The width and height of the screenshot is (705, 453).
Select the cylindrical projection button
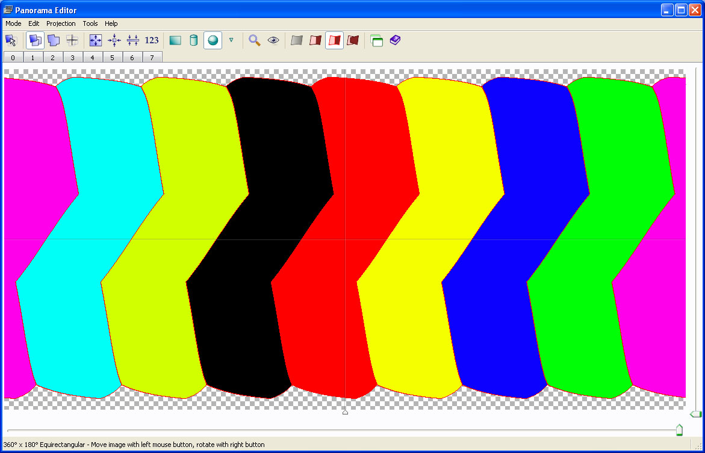(x=193, y=40)
